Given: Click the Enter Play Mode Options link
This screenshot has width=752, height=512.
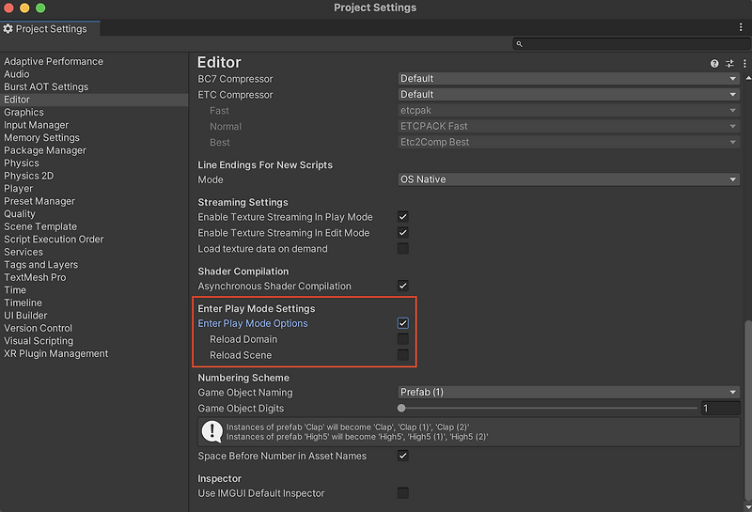Looking at the screenshot, I should [252, 323].
